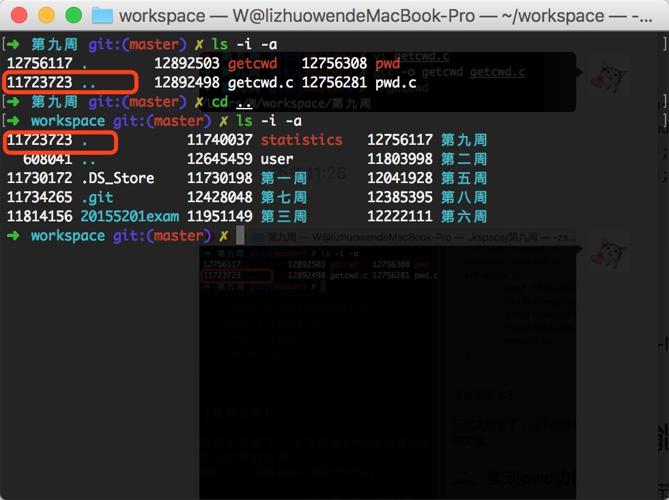Click inode number 12222111

pyautogui.click(x=400, y=217)
